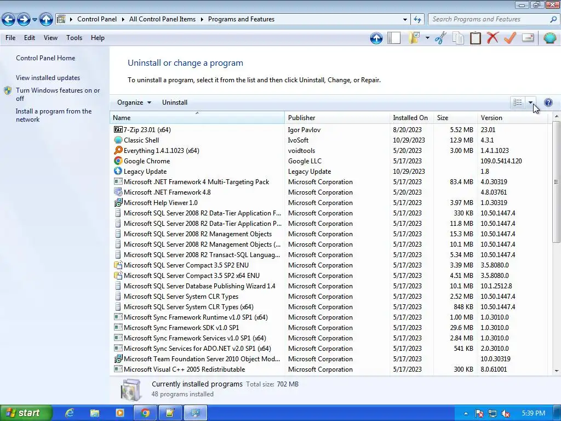Open the View menu
This screenshot has height=421, width=561.
50,38
